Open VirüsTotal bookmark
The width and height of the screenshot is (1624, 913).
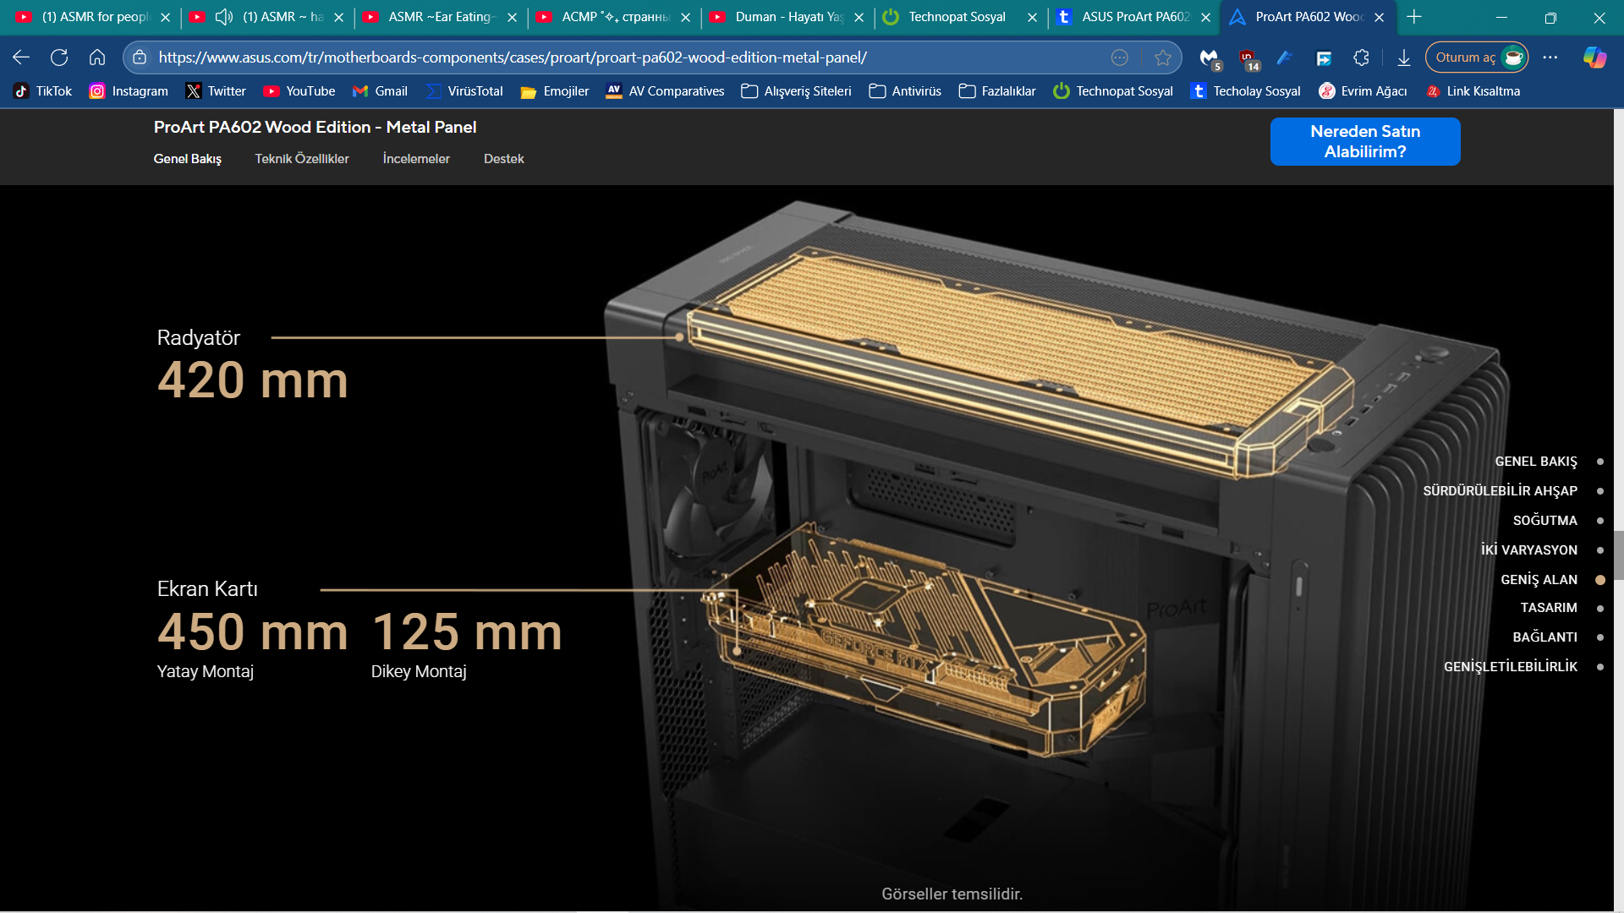pyautogui.click(x=464, y=91)
